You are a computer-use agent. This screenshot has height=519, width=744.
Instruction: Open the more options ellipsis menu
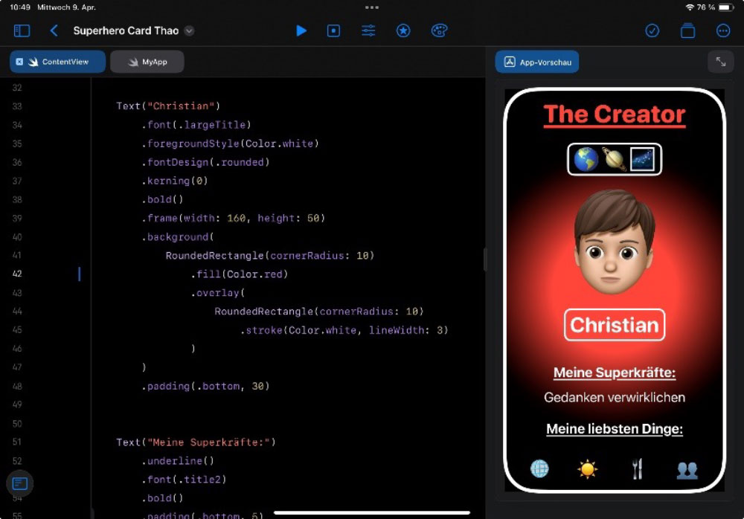[x=722, y=30]
